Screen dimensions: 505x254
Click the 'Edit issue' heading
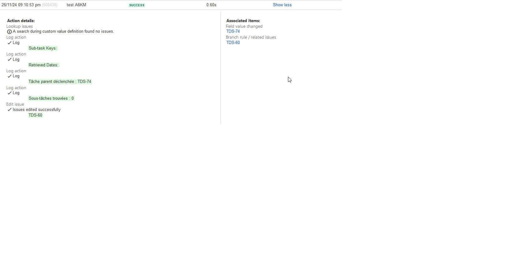[15, 104]
